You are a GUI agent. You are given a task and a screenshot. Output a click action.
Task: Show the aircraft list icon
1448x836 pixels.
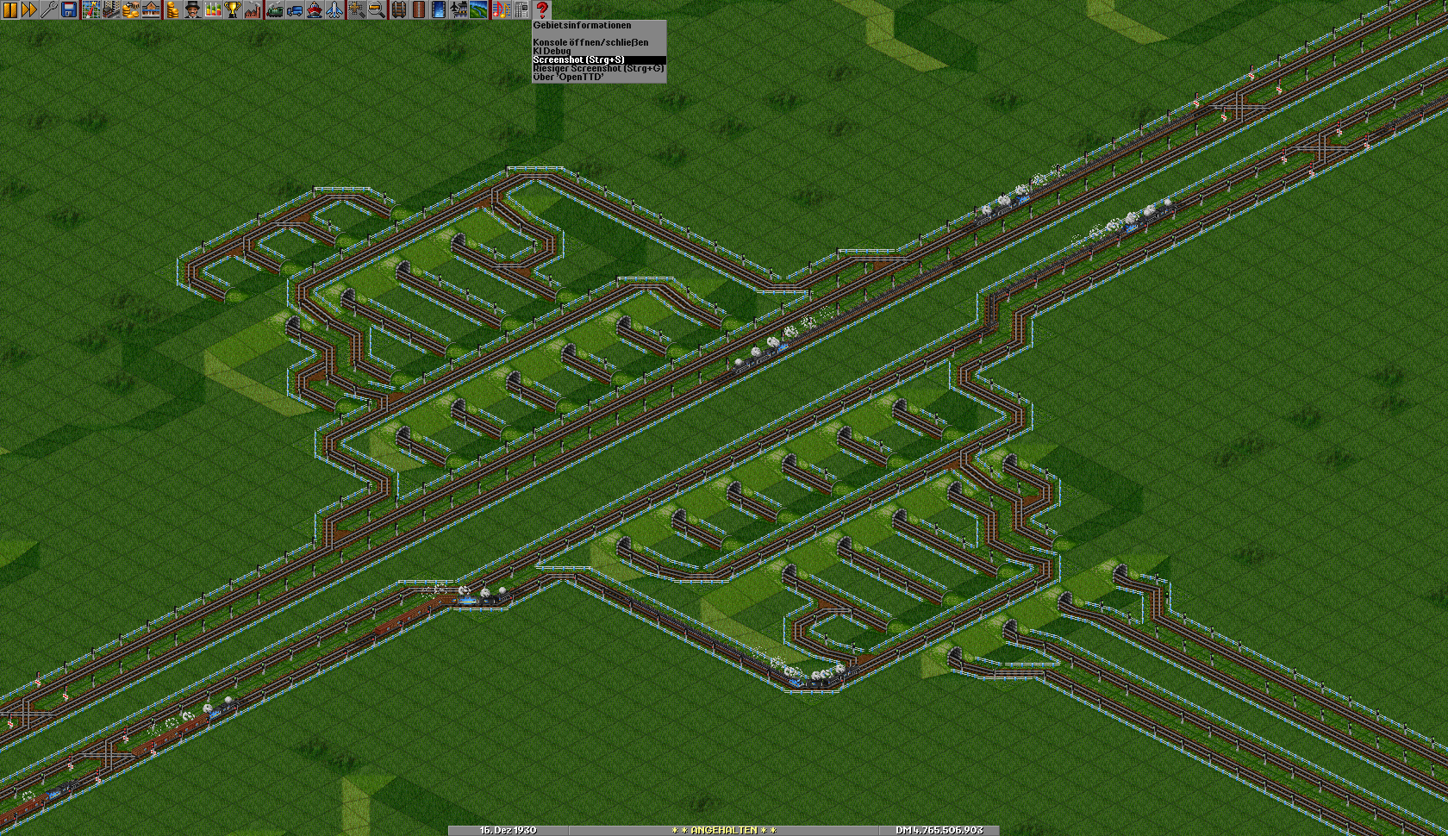[x=334, y=9]
